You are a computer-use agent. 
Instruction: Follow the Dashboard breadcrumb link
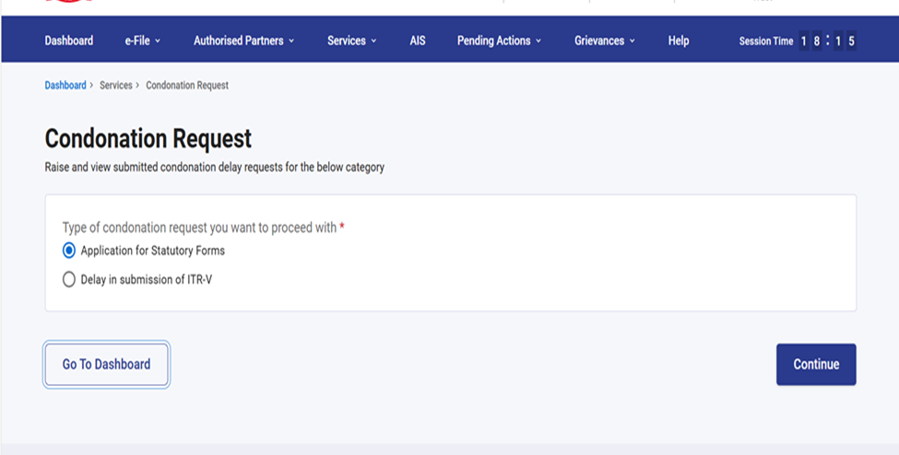tap(65, 86)
